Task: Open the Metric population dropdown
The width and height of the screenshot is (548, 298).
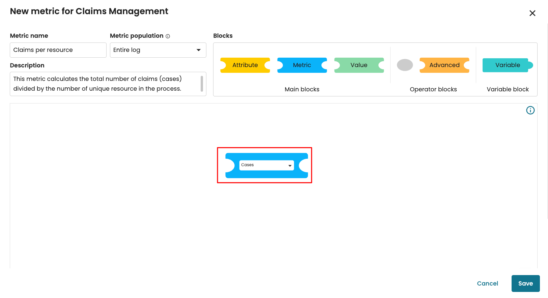Action: 158,50
